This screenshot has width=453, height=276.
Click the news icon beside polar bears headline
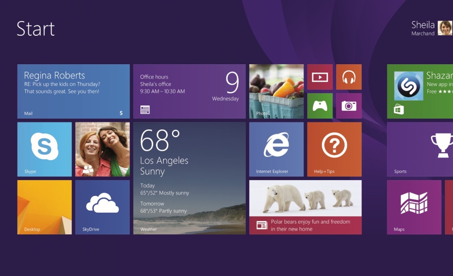tap(262, 225)
